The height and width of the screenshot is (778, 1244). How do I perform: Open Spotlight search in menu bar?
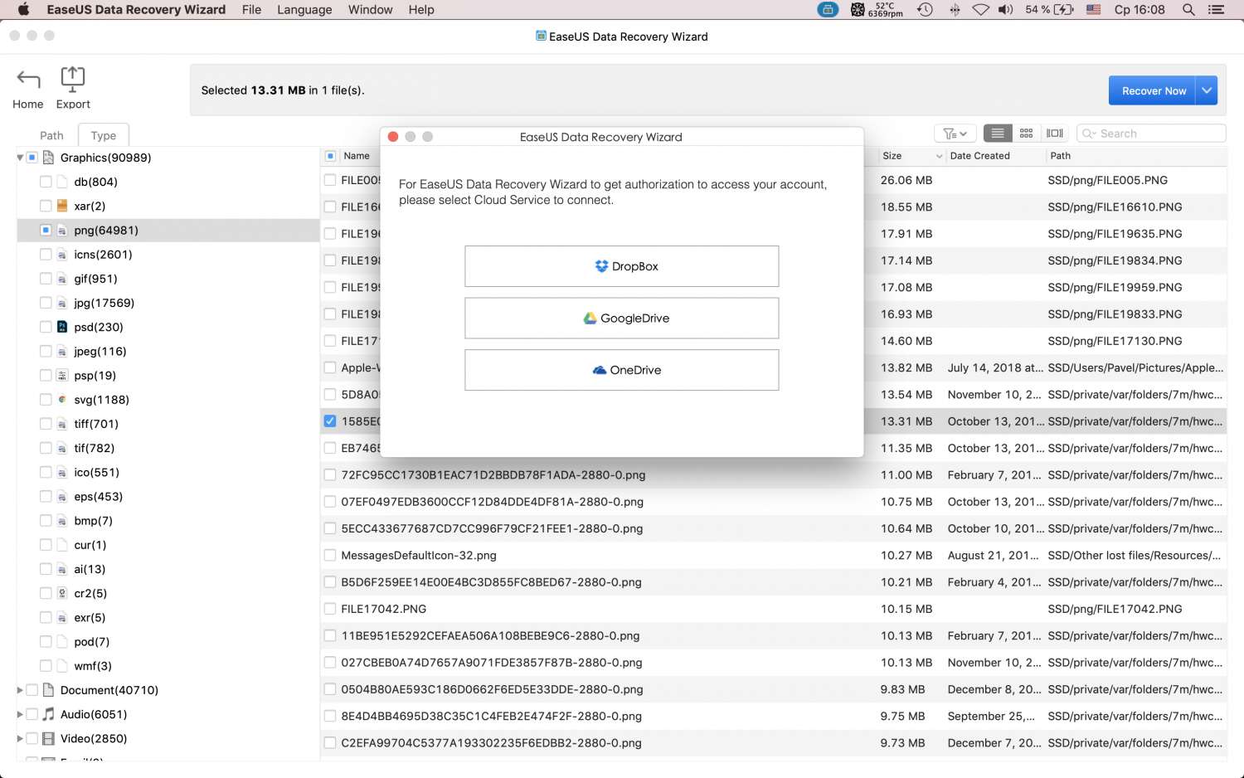1188,10
